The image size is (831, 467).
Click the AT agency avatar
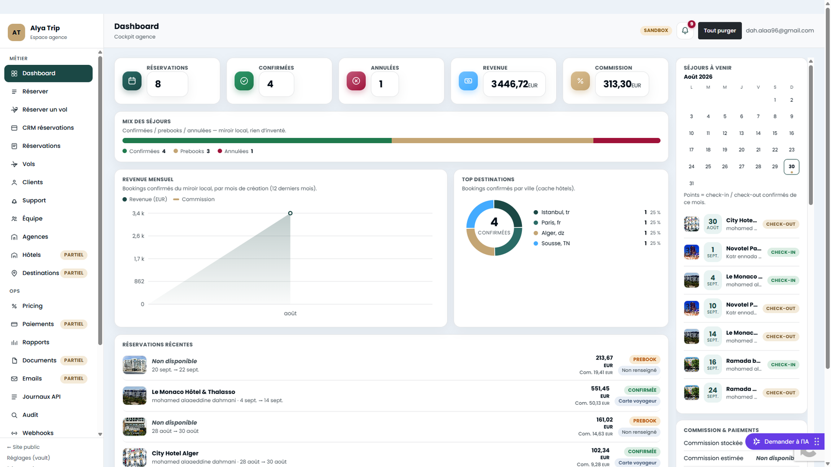pyautogui.click(x=17, y=32)
